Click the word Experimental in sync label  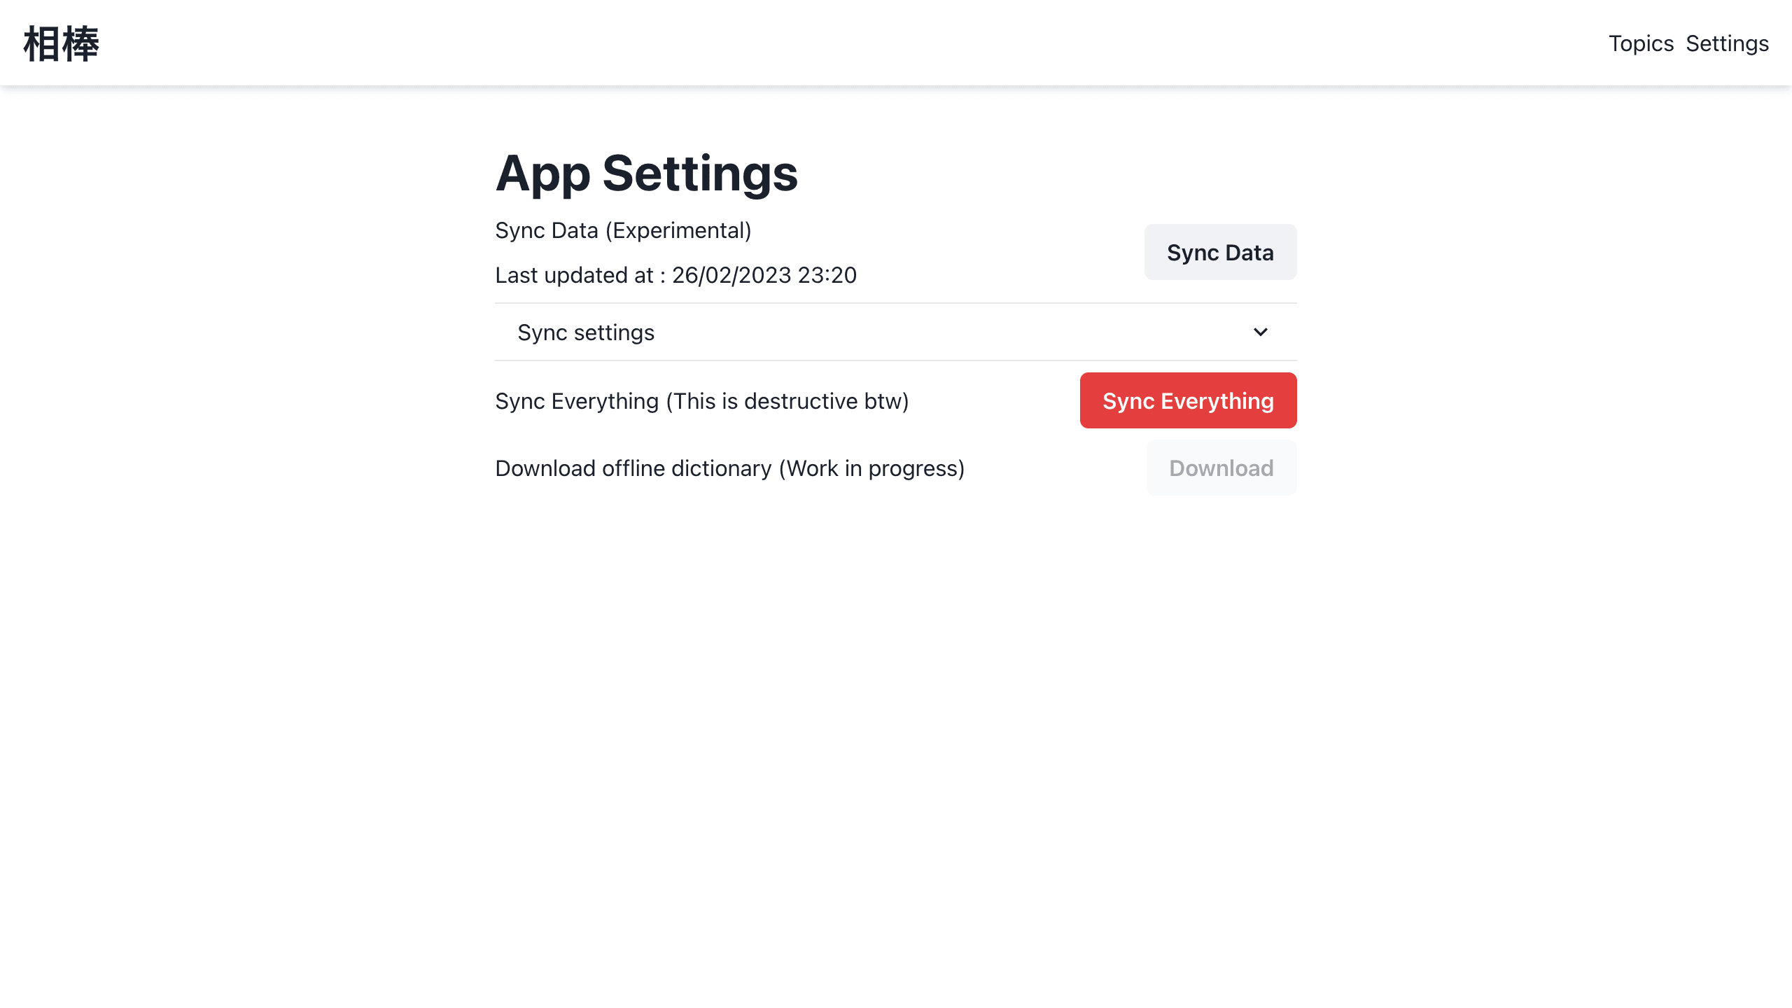pos(678,230)
